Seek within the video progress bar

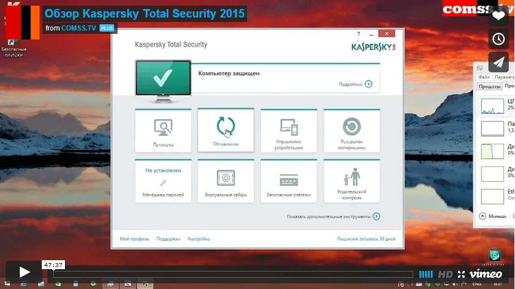pyautogui.click(x=233, y=274)
